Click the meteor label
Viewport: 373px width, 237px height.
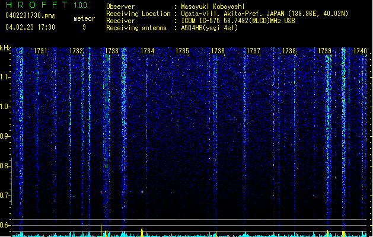pos(84,18)
